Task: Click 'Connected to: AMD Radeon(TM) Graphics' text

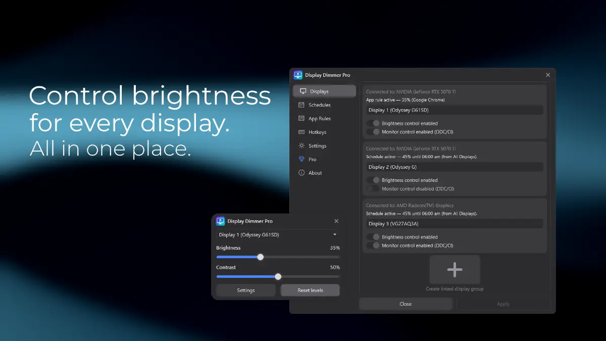Action: tap(410, 206)
